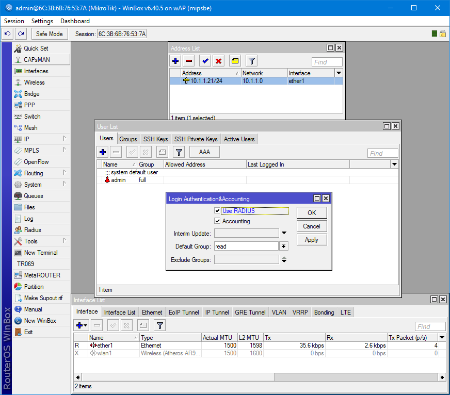Open the CAPsMAN menu entry

click(41, 60)
